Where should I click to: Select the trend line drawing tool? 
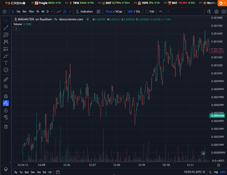tap(6, 28)
